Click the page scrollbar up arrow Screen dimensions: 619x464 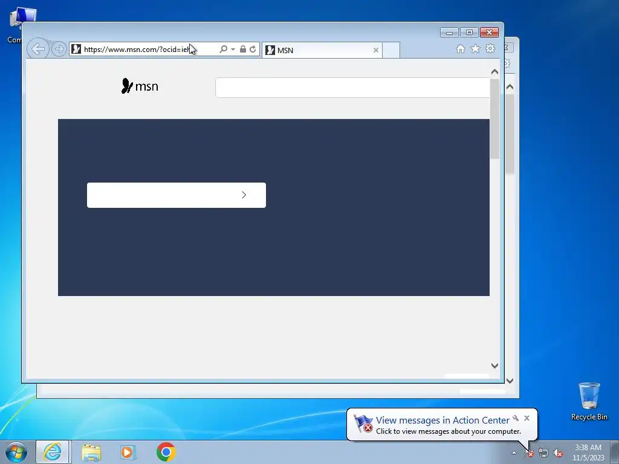(494, 72)
